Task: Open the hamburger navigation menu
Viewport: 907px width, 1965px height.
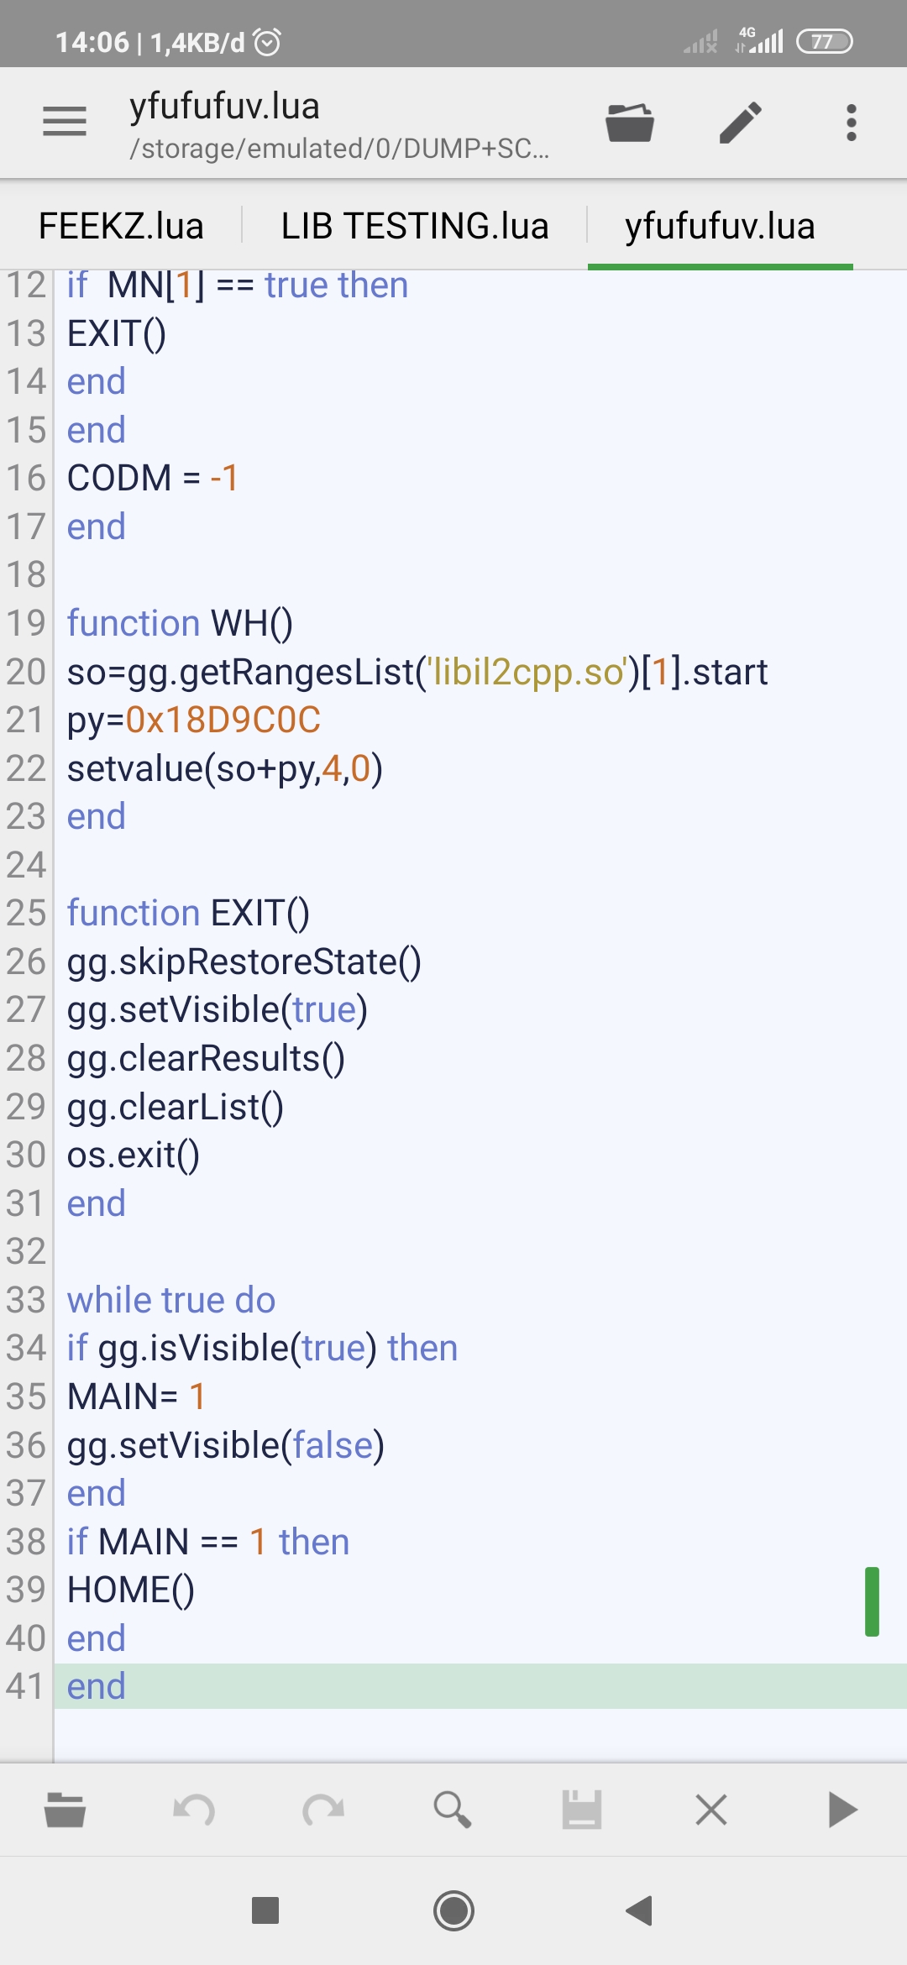Action: click(65, 123)
